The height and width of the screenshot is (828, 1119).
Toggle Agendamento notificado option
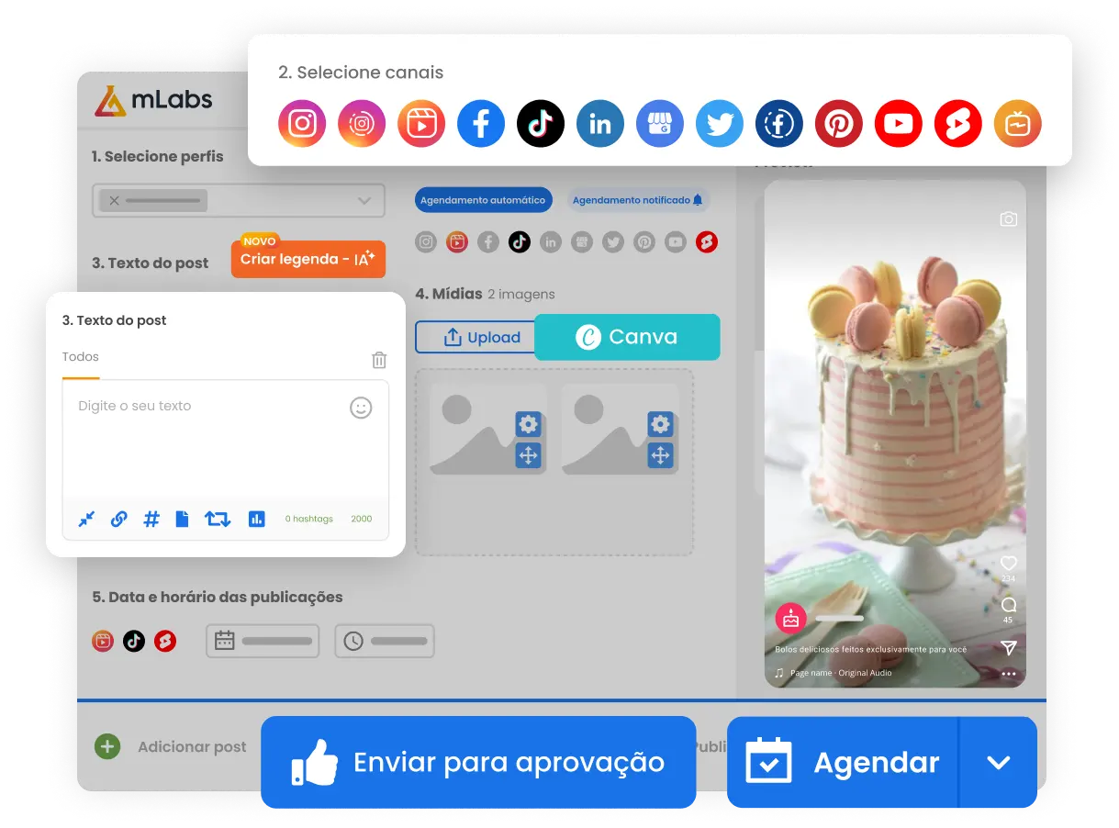coord(637,199)
